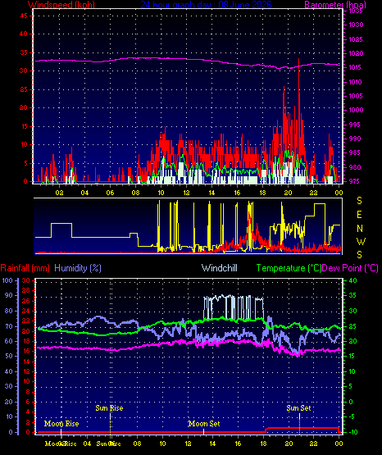Click the N wind direction label
The width and height of the screenshot is (382, 455).
360,229
